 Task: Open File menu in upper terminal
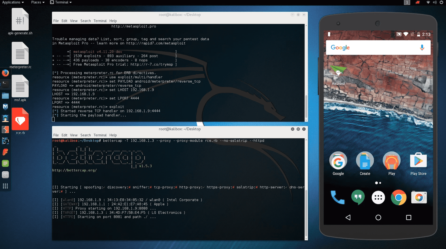pos(56,21)
